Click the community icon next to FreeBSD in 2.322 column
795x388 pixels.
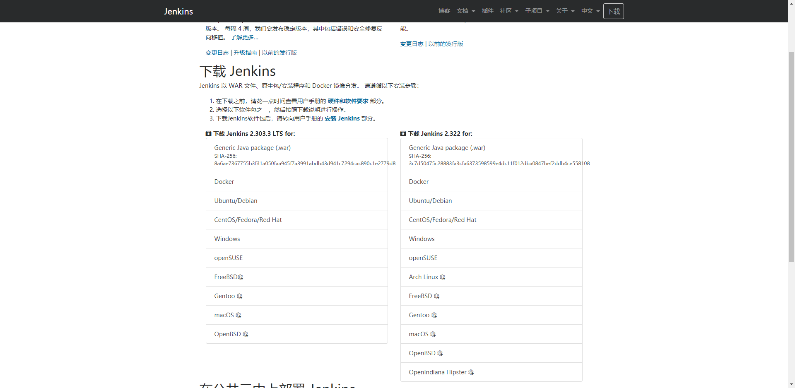click(x=437, y=296)
